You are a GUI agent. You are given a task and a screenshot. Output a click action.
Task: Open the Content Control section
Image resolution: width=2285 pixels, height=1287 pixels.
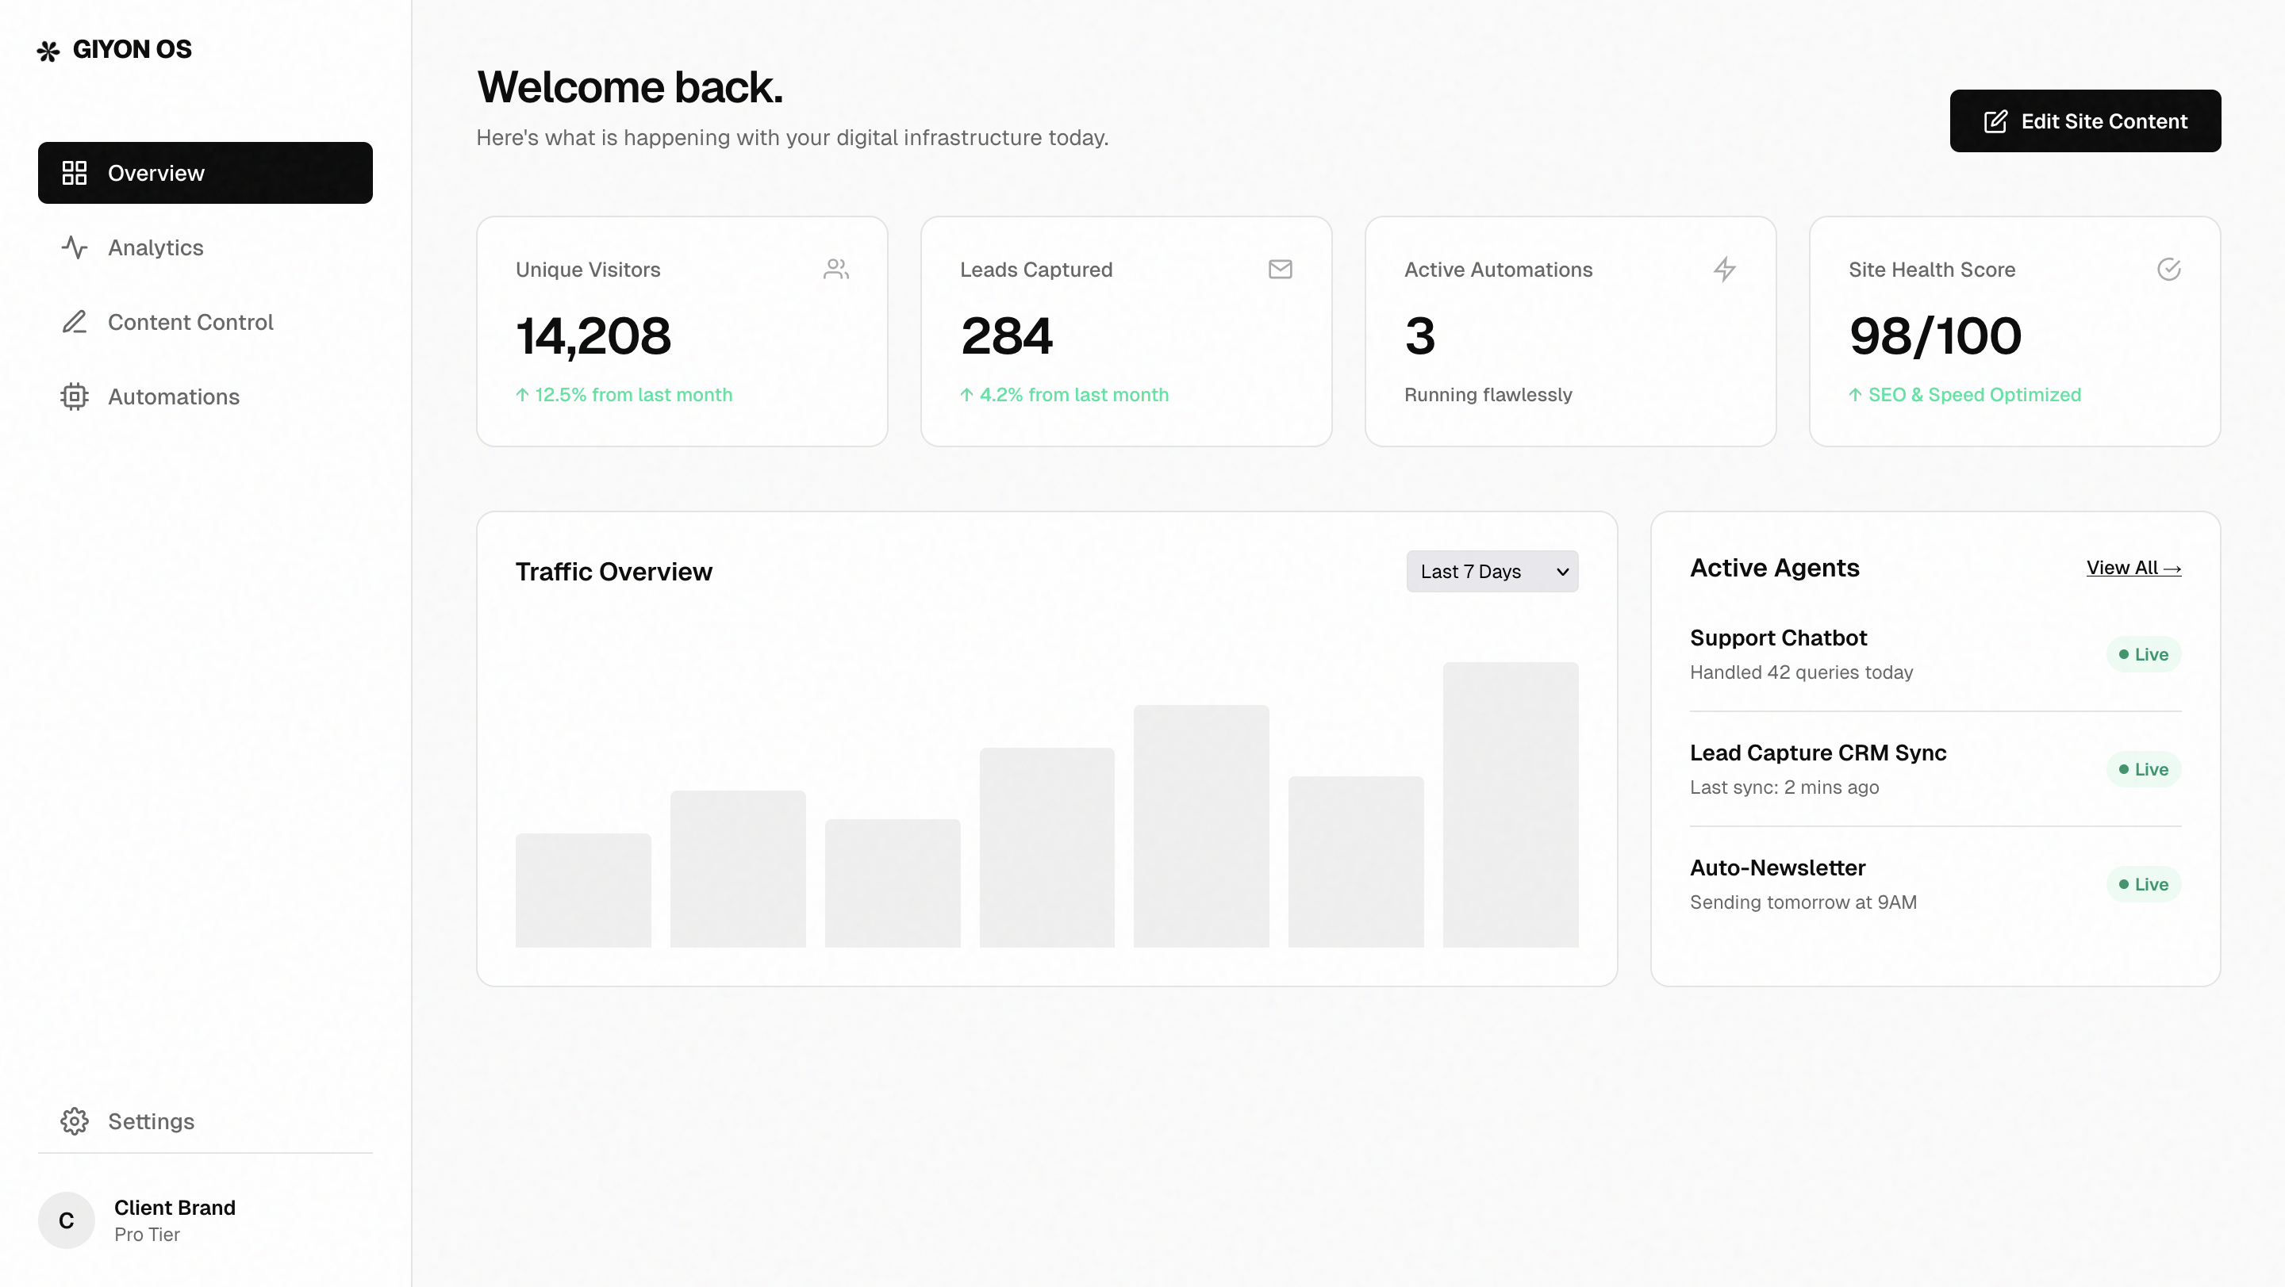point(190,322)
